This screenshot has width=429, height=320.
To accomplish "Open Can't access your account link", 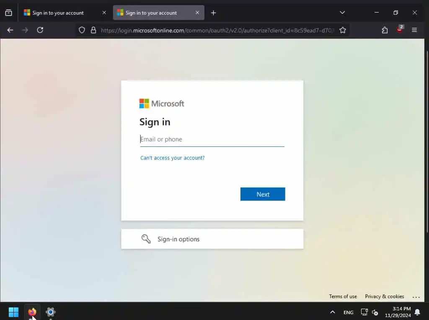I will click(x=172, y=158).
